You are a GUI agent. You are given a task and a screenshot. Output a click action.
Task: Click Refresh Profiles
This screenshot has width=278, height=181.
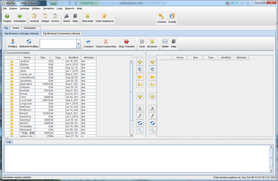(29, 43)
